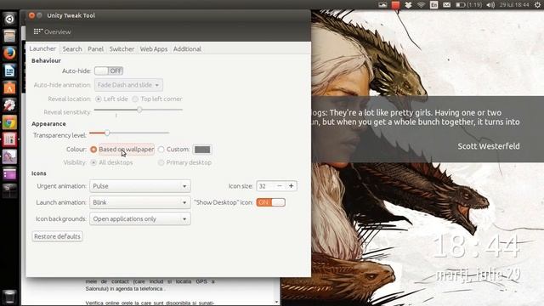Open the session gear menu
This screenshot has width=544, height=306.
tap(537, 5)
